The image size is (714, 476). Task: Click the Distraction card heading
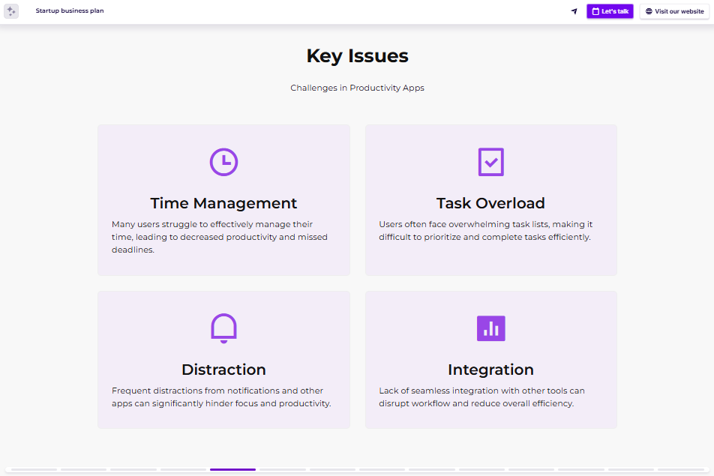pyautogui.click(x=223, y=370)
